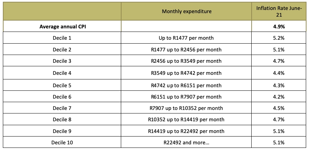Image resolution: width=309 pixels, height=150 pixels.
Task: Select the Decile 5 inflation value 4.3%
Action: coord(279,85)
